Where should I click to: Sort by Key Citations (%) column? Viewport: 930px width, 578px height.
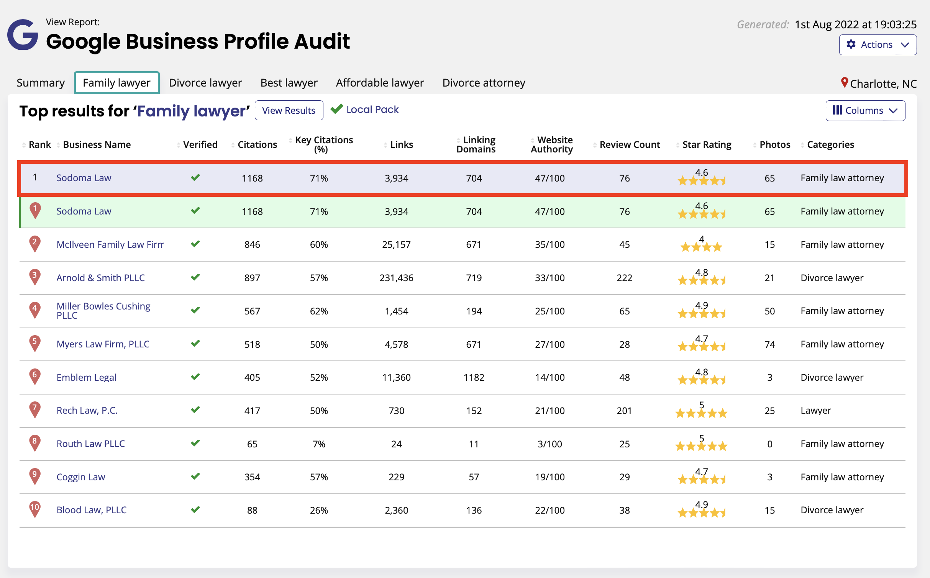(x=321, y=145)
